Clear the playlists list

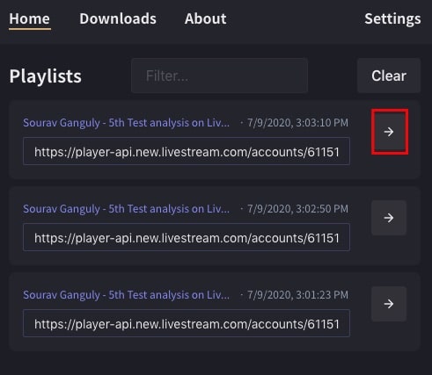tap(389, 76)
